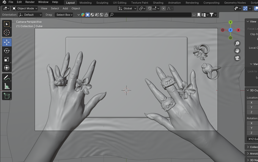Image resolution: width=258 pixels, height=162 pixels.
Task: Switch to the Shading workspace tab
Action: (x=158, y=3)
